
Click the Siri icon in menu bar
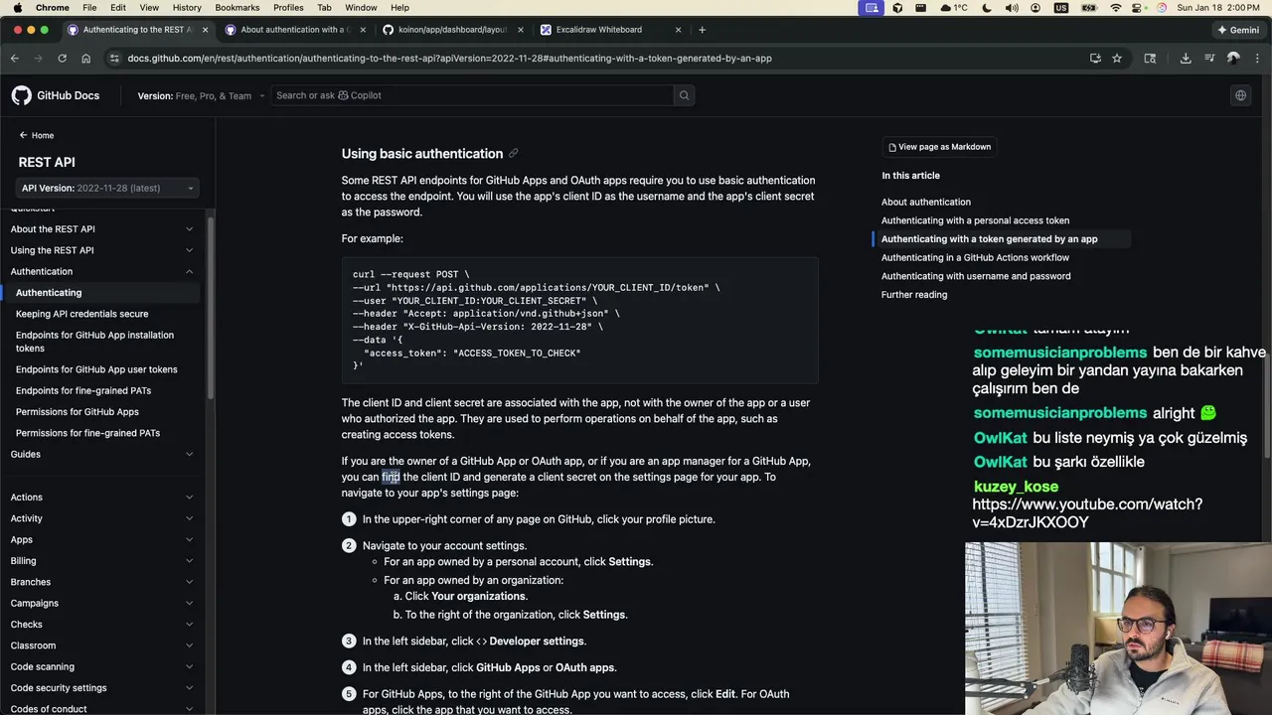pos(1162,7)
